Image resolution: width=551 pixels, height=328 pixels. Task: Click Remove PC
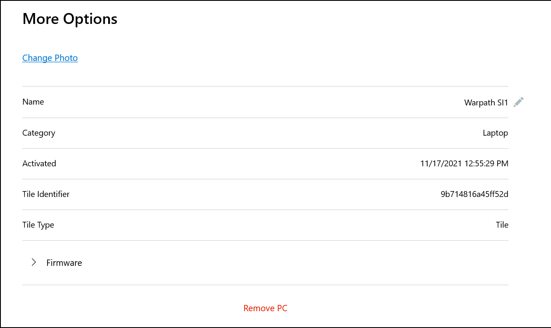[265, 308]
